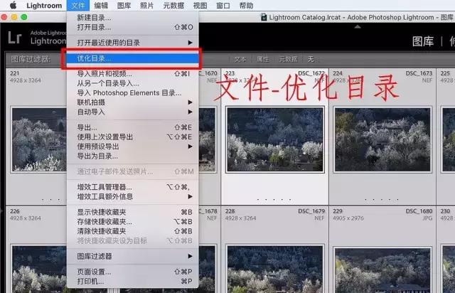Choose 导入 Photoshop Elements 目录...

(x=133, y=93)
